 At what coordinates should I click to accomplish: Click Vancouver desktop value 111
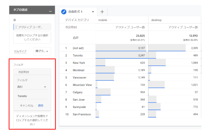195,78
